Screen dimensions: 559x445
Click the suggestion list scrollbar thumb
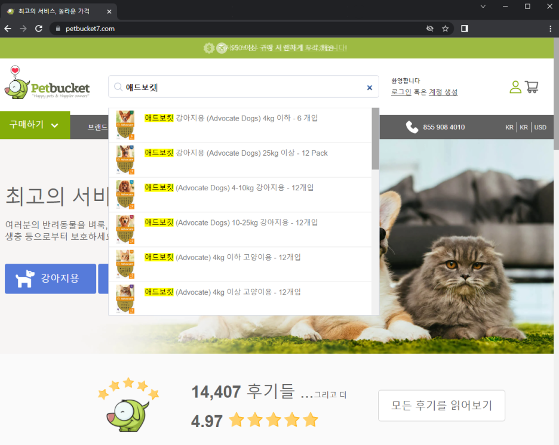point(375,138)
